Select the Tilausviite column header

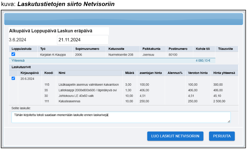click(225, 49)
